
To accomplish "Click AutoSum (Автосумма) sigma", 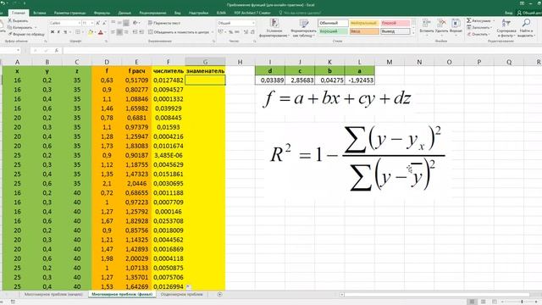I will (x=478, y=20).
